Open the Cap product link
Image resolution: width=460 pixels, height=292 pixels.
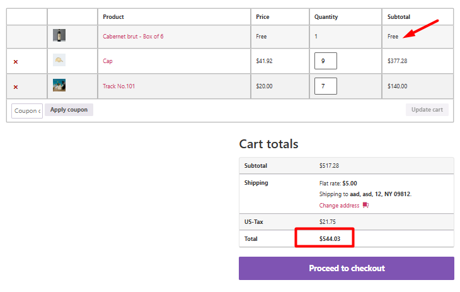(x=107, y=61)
